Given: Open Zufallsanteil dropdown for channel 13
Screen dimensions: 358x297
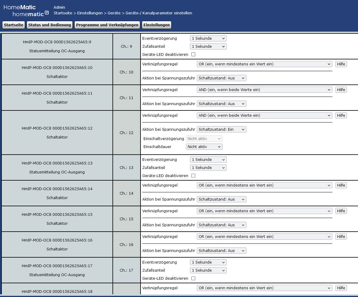Looking at the screenshot, I should click(x=208, y=167).
